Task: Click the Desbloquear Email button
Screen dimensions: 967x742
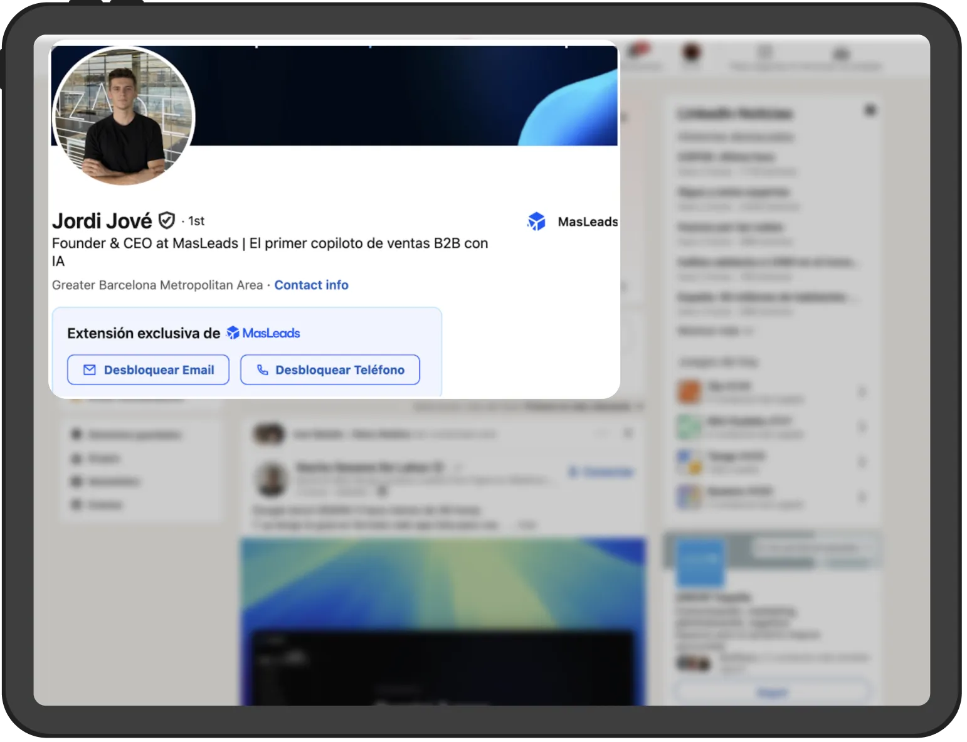Action: [148, 370]
